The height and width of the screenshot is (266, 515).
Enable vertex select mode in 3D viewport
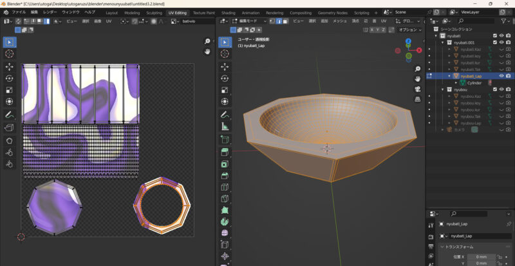coord(272,21)
